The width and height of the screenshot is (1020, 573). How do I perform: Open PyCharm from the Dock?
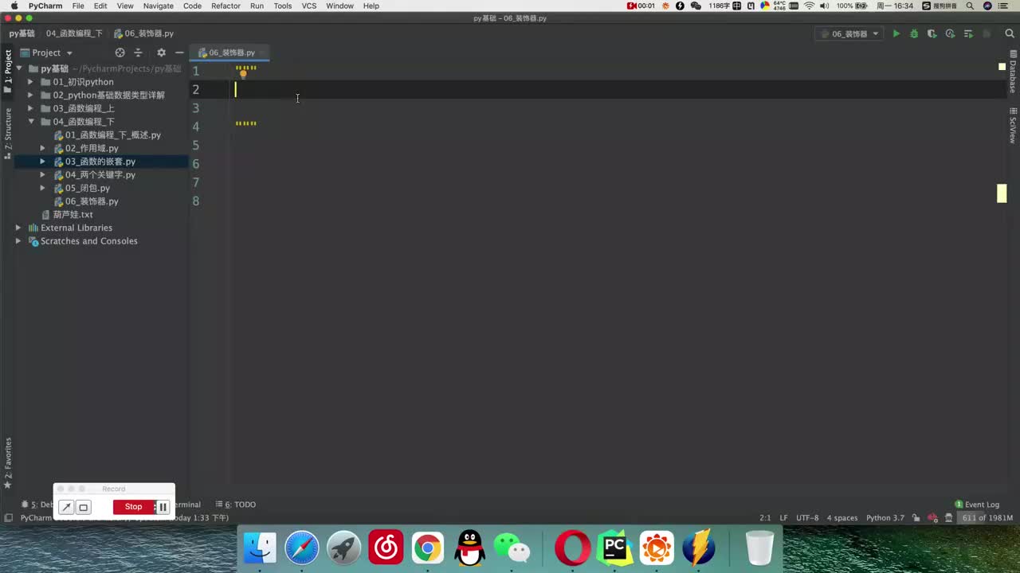614,548
